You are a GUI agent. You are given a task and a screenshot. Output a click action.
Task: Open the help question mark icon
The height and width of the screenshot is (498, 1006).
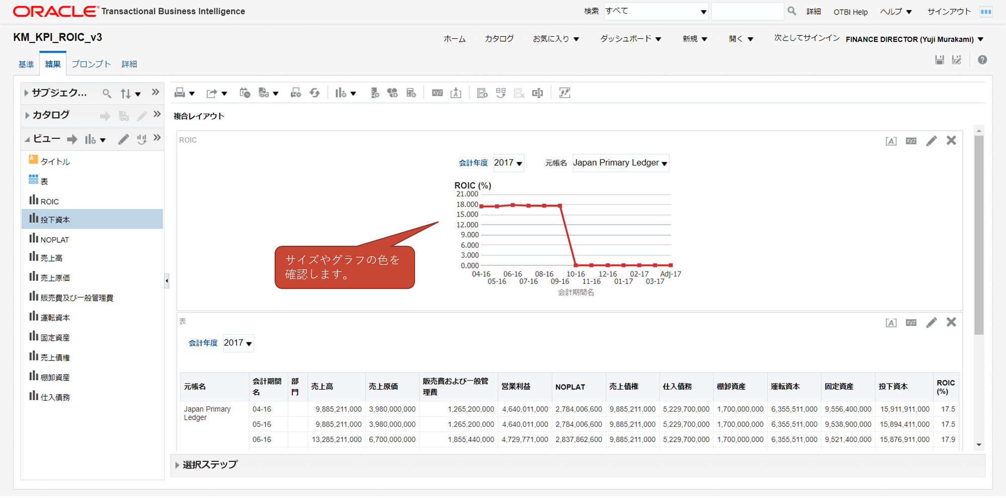click(x=982, y=60)
